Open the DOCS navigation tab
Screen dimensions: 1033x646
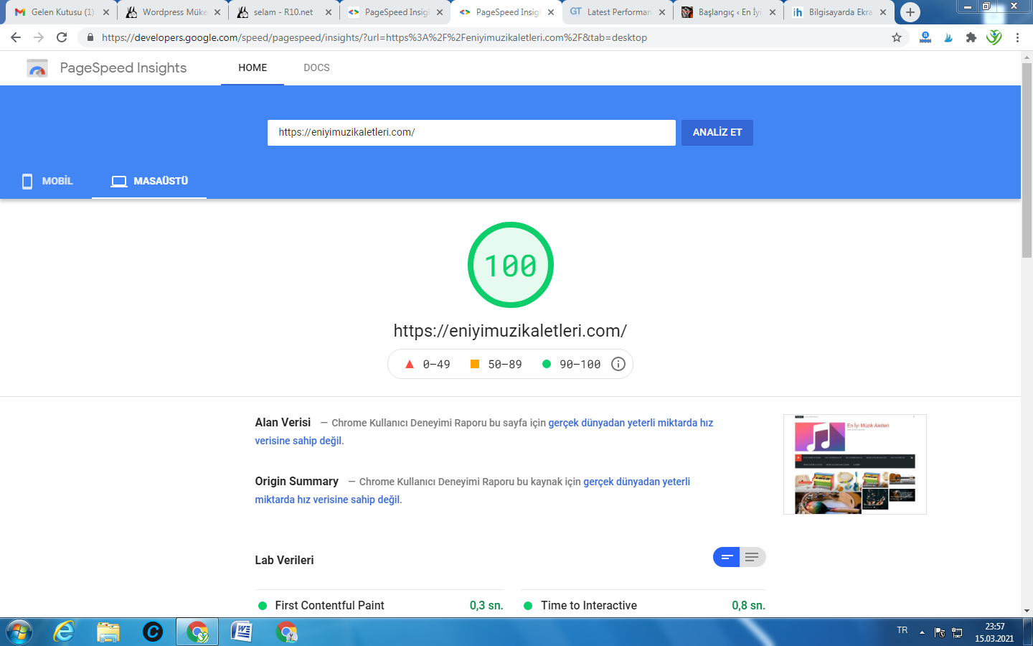click(x=316, y=67)
